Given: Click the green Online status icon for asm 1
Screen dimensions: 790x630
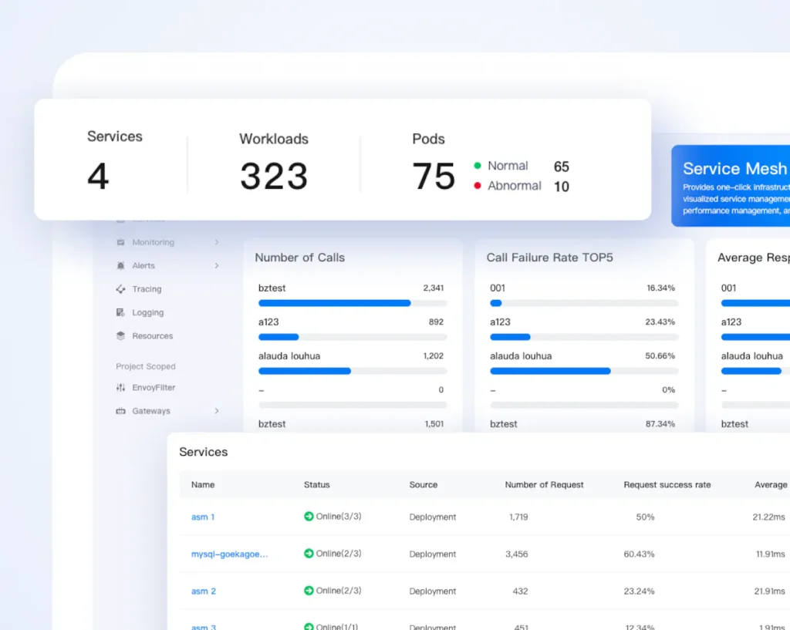Looking at the screenshot, I should (309, 517).
